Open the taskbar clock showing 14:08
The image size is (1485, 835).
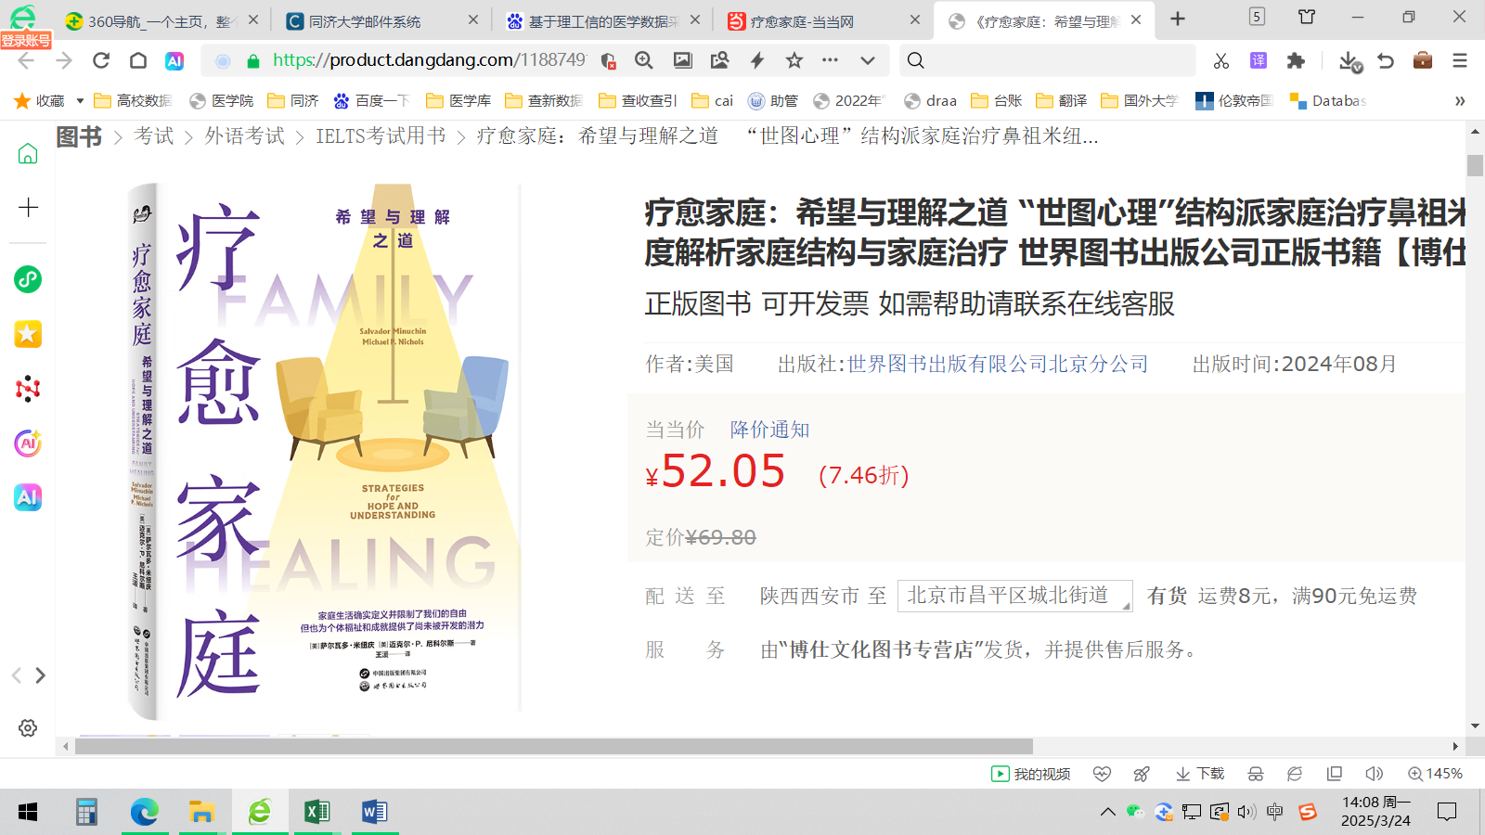click(1376, 812)
